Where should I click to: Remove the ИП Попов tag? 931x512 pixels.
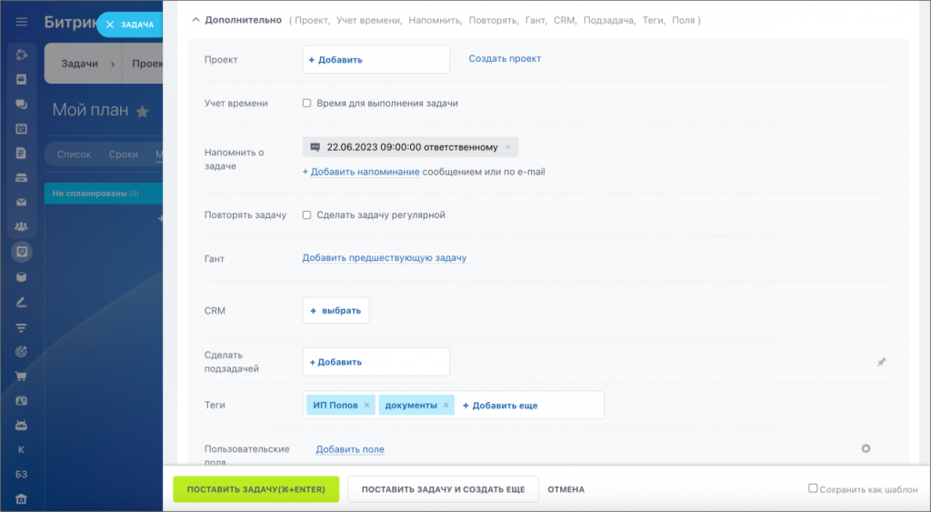click(x=366, y=406)
